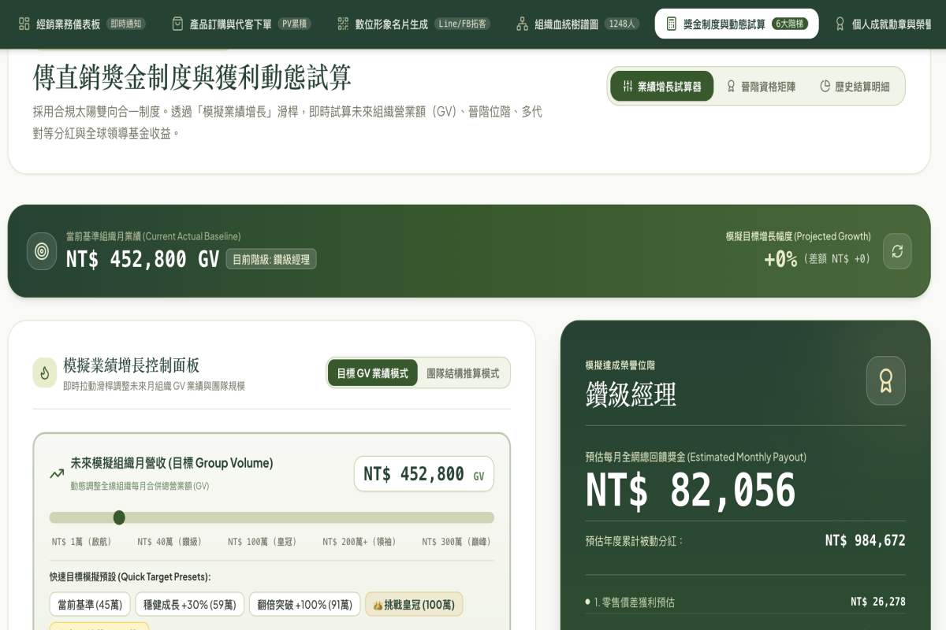Click the slider mark NT$ 300萬 (巔峰)

[456, 542]
